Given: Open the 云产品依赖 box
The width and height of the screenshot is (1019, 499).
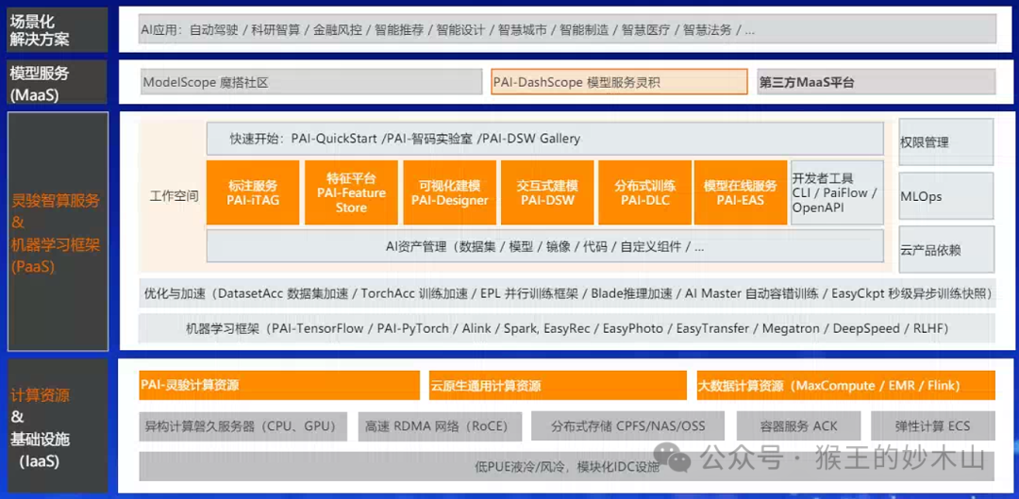Looking at the screenshot, I should [947, 249].
